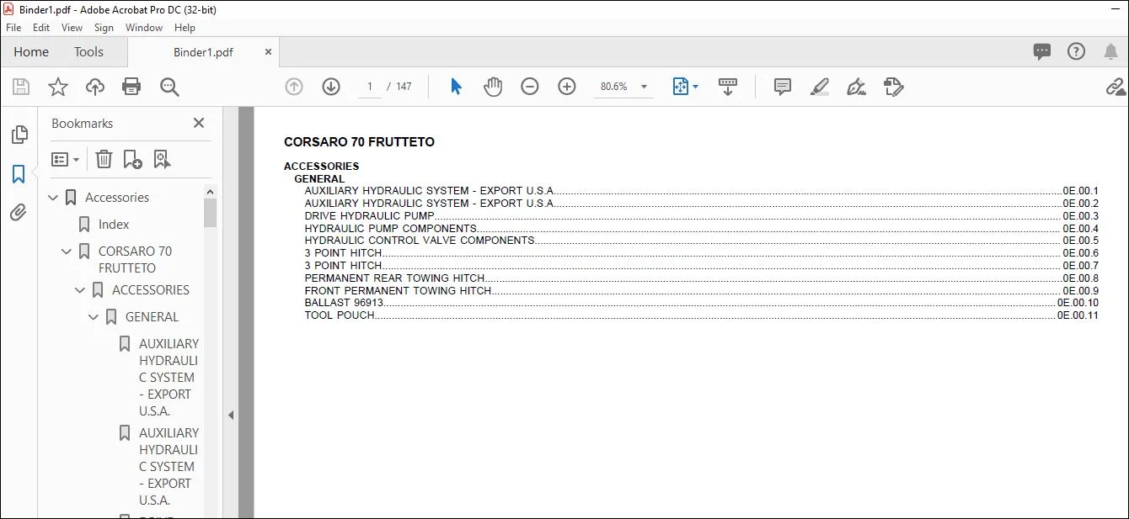Zoom out with the minus circle button
This screenshot has height=519, width=1129.
click(x=530, y=87)
